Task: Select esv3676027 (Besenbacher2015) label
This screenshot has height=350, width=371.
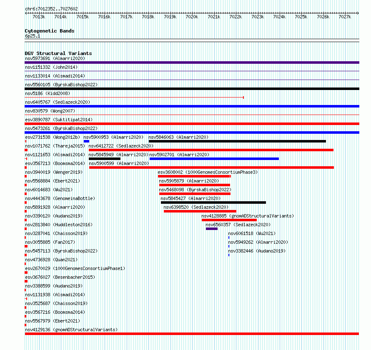Action: point(60,277)
